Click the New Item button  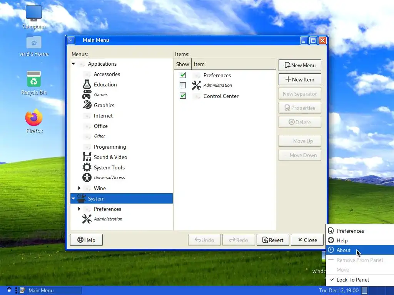point(300,80)
